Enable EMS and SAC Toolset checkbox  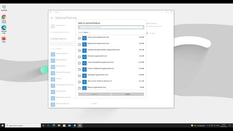pos(79,82)
